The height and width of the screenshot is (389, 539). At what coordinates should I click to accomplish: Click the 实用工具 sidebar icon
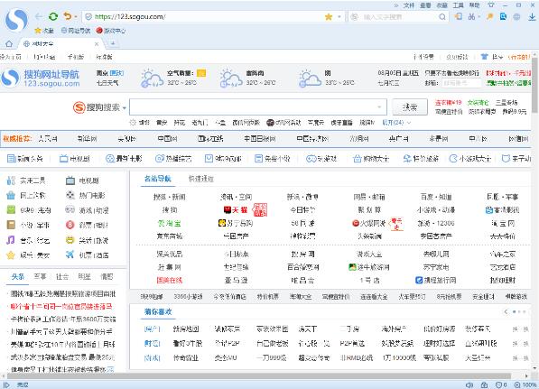pyautogui.click(x=11, y=181)
